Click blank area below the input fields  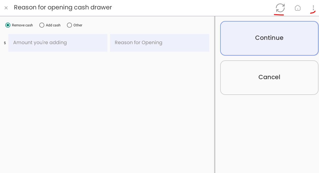(107, 112)
